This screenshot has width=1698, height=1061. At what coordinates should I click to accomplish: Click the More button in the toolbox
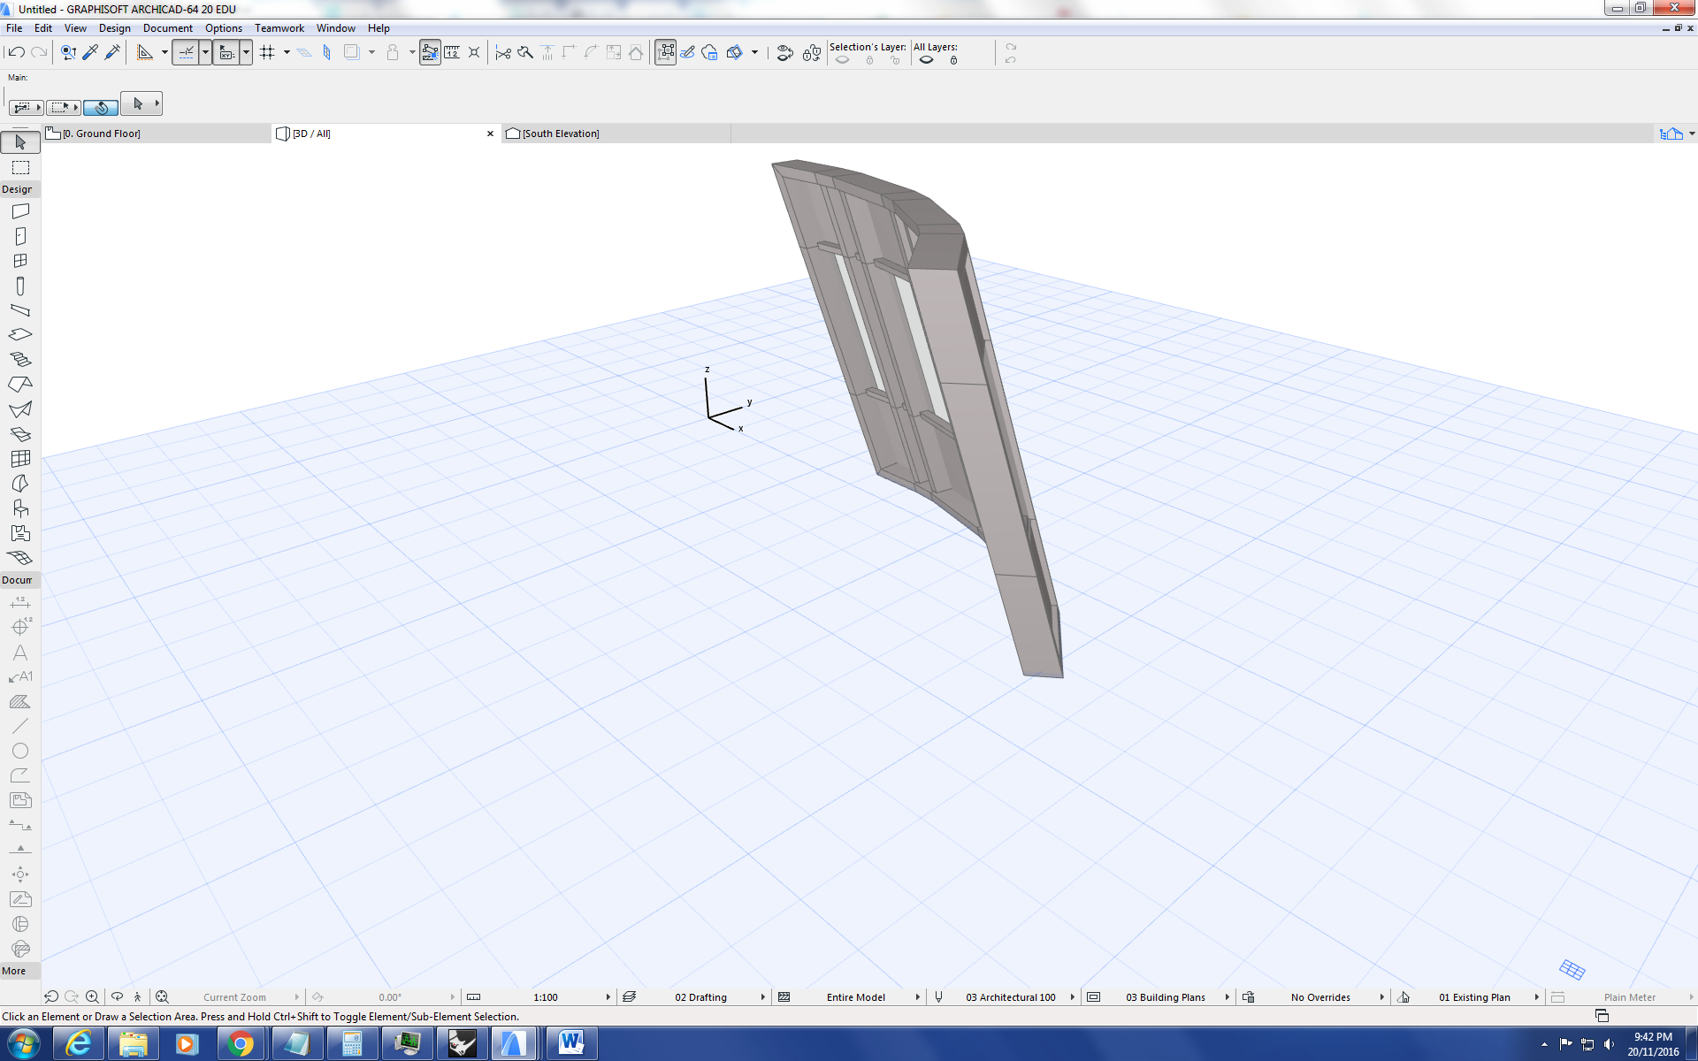coord(14,971)
